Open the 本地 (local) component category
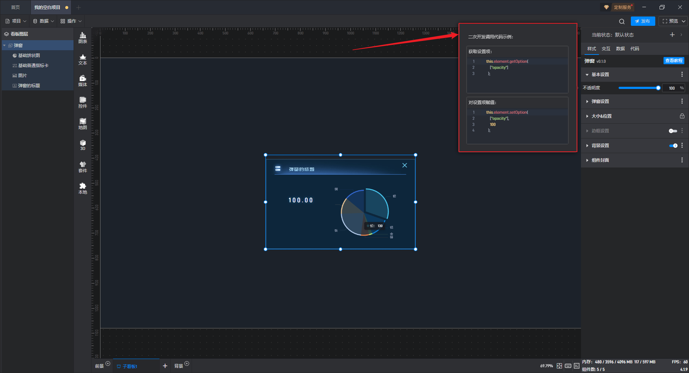Image resolution: width=689 pixels, height=373 pixels. click(x=83, y=188)
